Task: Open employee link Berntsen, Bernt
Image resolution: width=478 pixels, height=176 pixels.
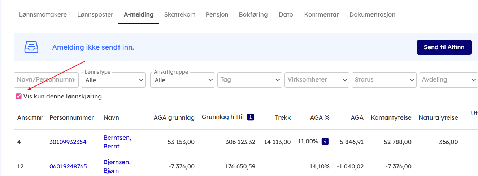Action: coord(117,142)
